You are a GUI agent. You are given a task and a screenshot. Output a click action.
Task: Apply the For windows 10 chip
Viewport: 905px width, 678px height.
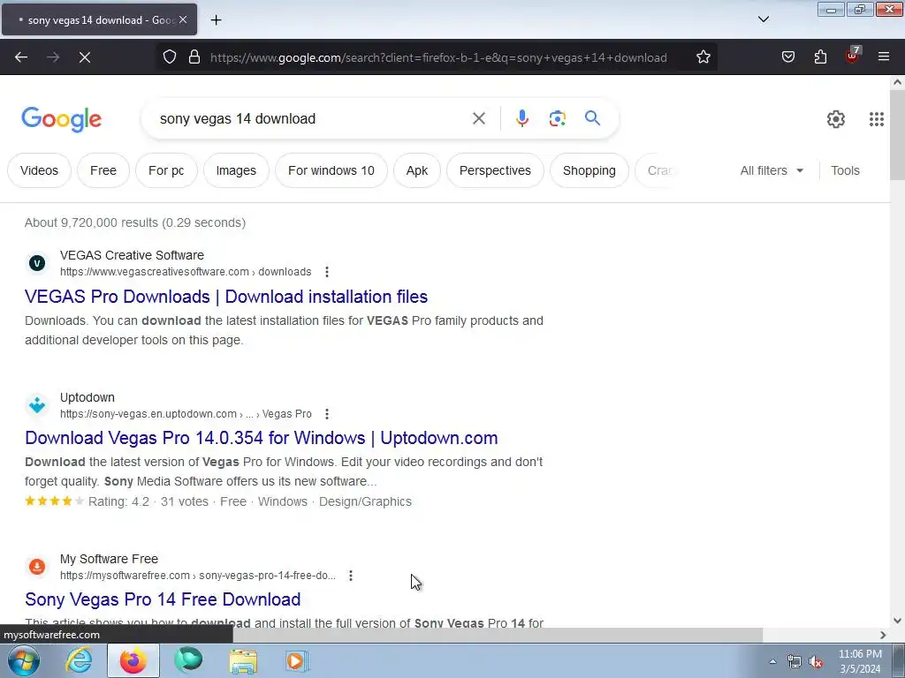[331, 170]
